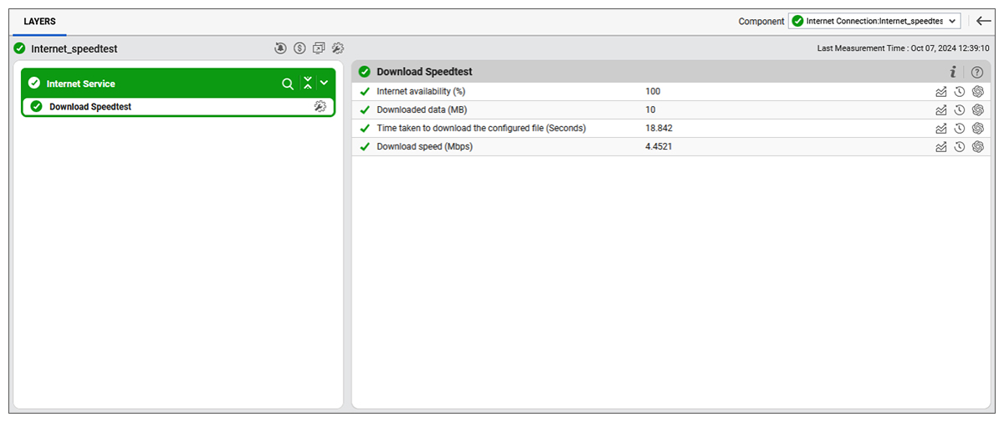Screen dimensions: 1004x422
Task: Switch to the LAYERS tab
Action: pyautogui.click(x=39, y=21)
